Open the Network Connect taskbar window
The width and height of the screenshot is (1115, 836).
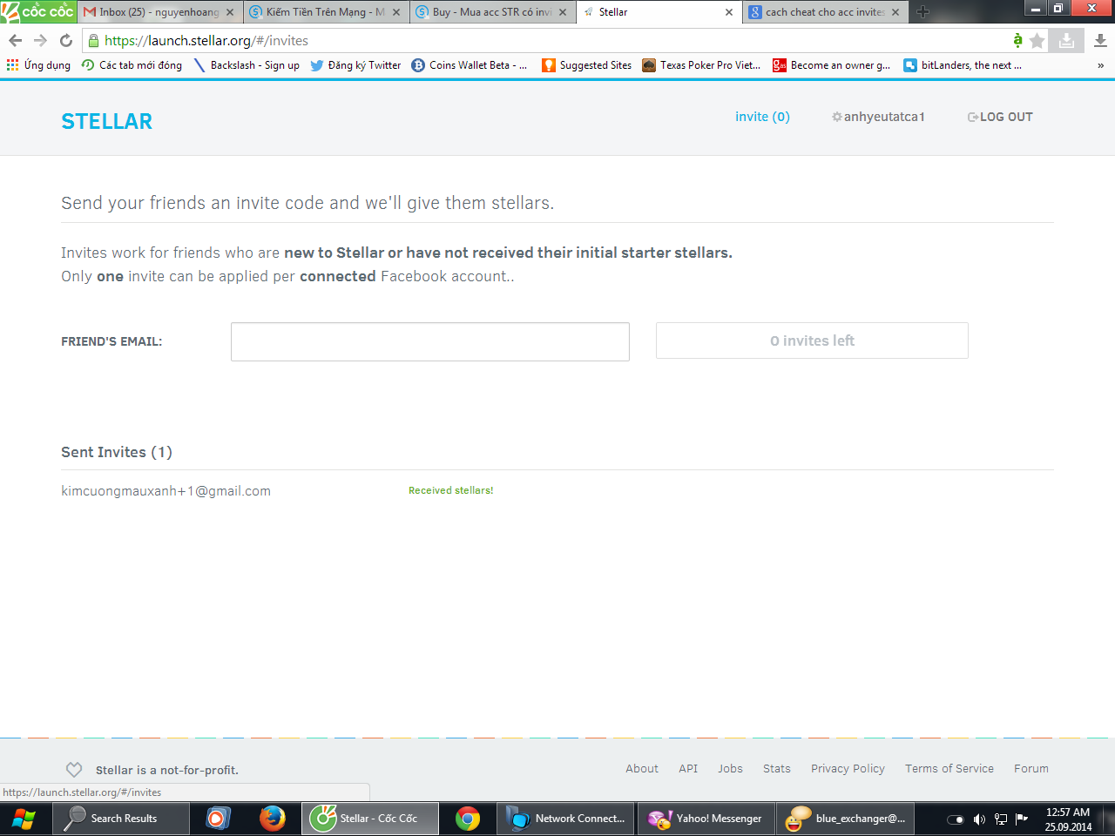tap(566, 819)
